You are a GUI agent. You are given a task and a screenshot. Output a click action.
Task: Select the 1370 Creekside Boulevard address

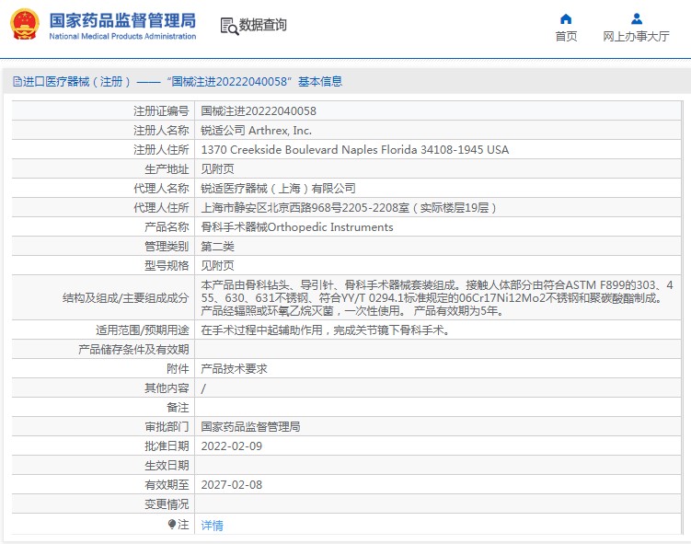coord(355,150)
